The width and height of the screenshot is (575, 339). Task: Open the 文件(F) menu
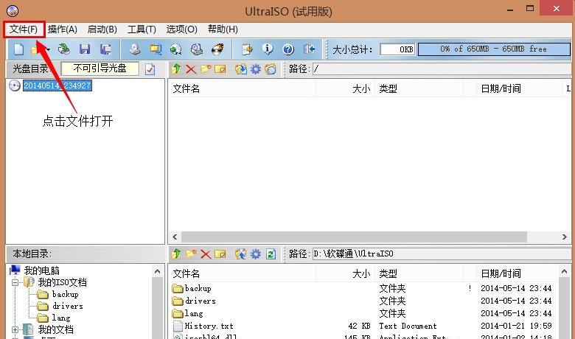click(24, 29)
